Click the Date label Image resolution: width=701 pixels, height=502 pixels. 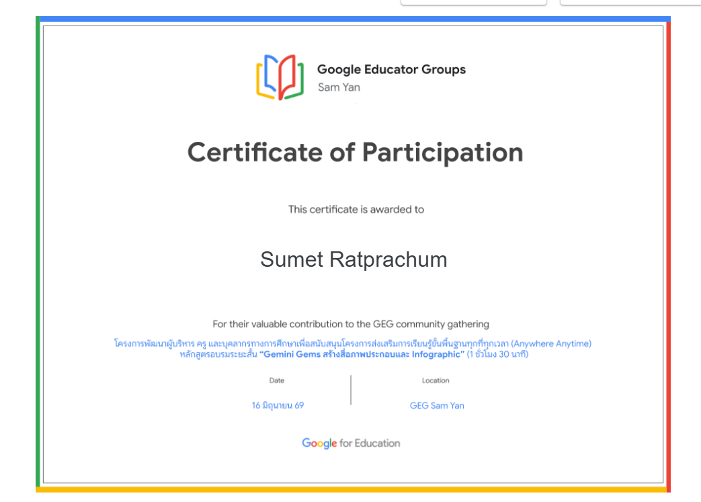(277, 380)
